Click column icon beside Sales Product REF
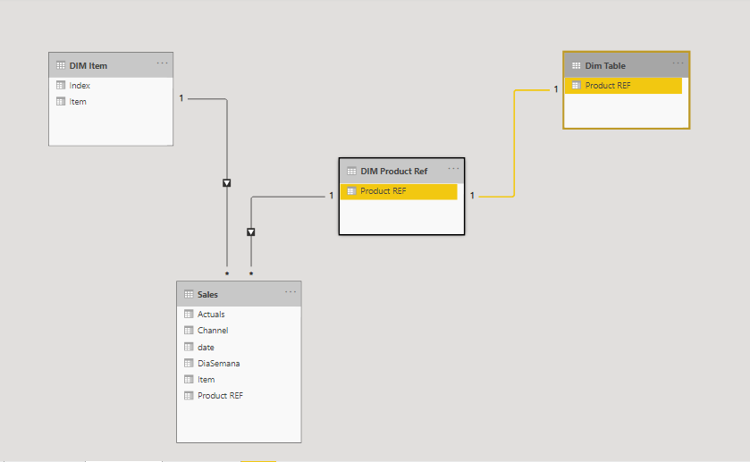 coord(189,396)
